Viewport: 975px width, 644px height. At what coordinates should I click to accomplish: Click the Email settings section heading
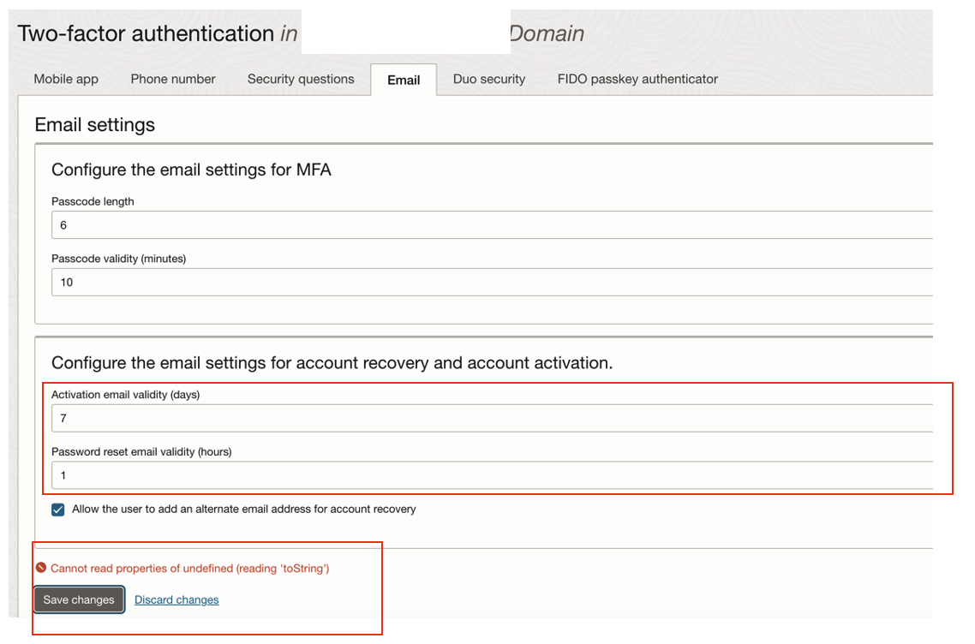click(x=94, y=125)
